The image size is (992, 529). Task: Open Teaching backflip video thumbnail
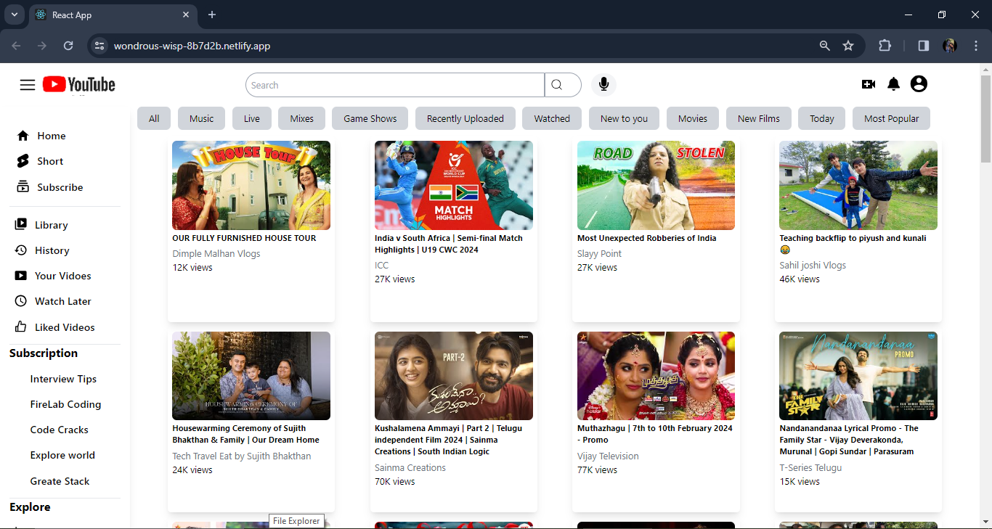pyautogui.click(x=858, y=185)
